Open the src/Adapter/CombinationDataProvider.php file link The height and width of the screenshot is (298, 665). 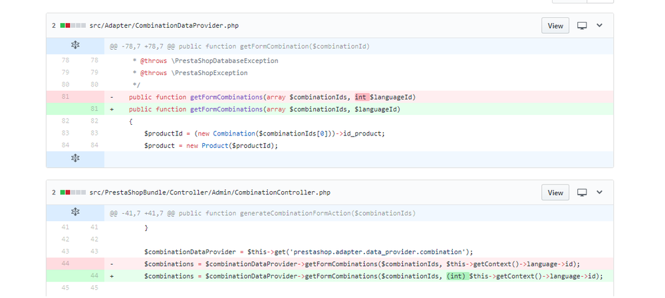[164, 25]
